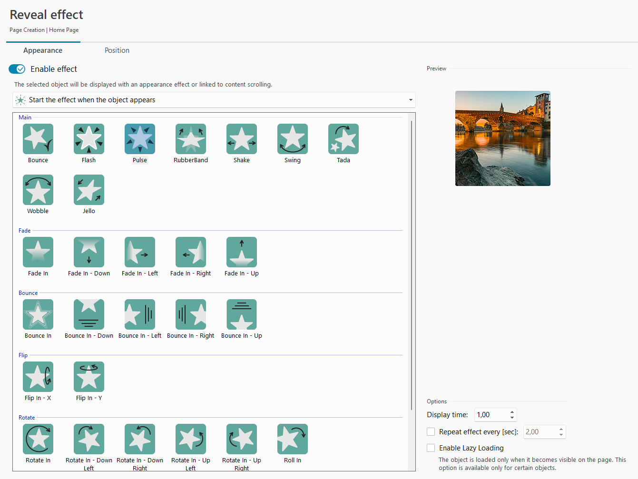Toggle the Enable effect switch
This screenshot has width=638, height=479.
(x=17, y=69)
